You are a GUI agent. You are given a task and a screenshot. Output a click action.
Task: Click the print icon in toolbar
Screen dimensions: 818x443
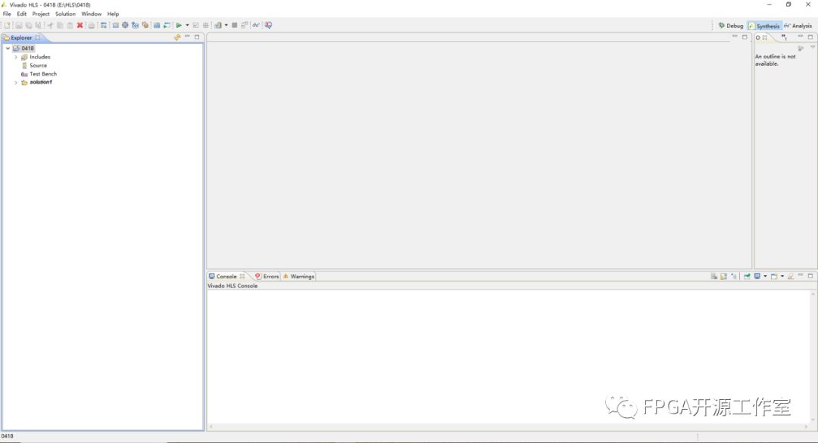coord(91,26)
